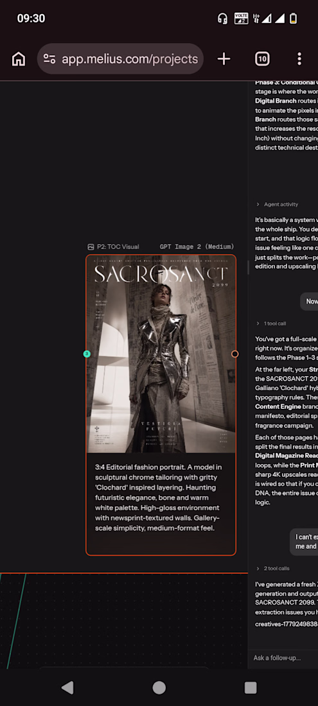Tap the VoLTE 2 status indicator
The image size is (318, 706).
242,19
